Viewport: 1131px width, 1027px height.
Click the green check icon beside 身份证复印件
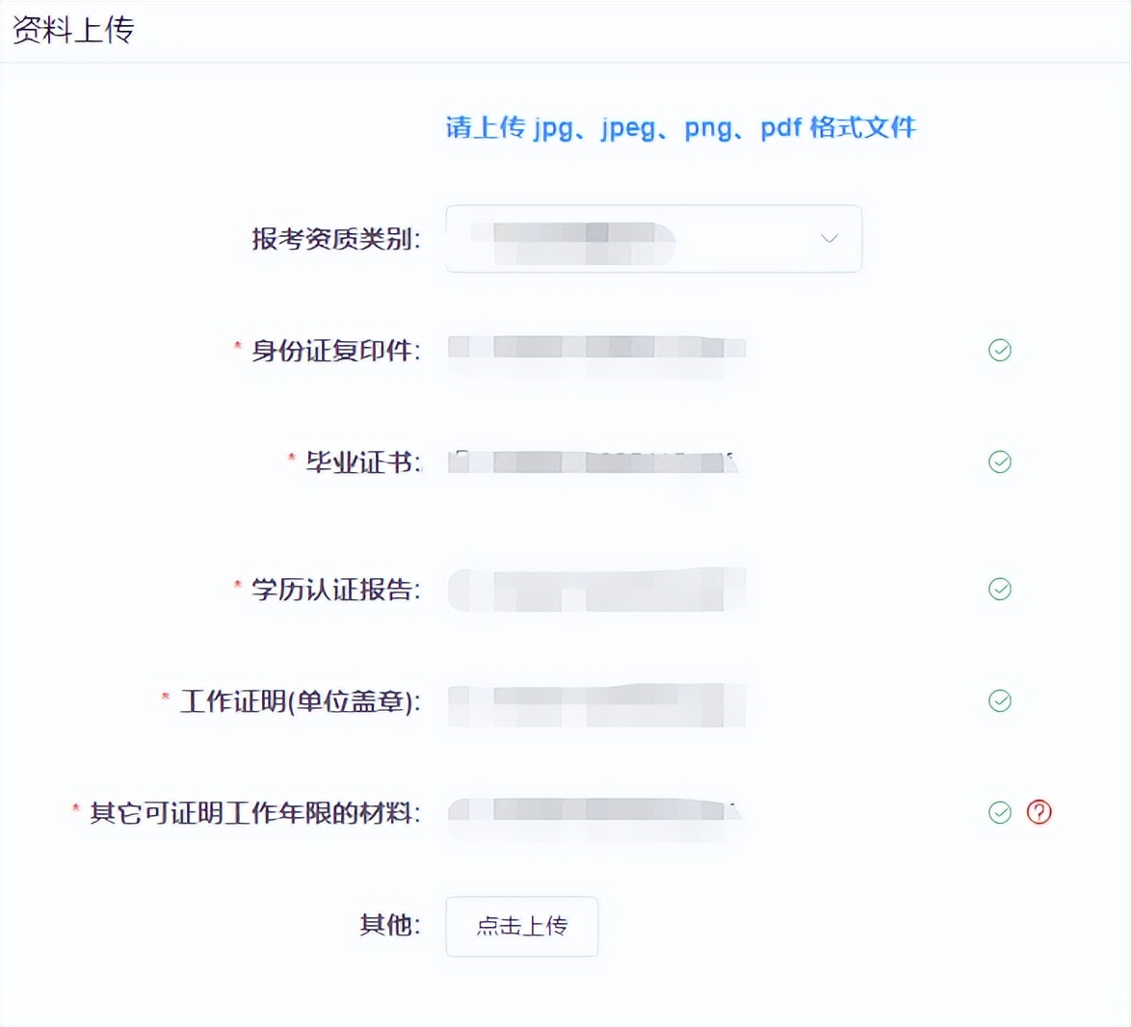pos(999,350)
